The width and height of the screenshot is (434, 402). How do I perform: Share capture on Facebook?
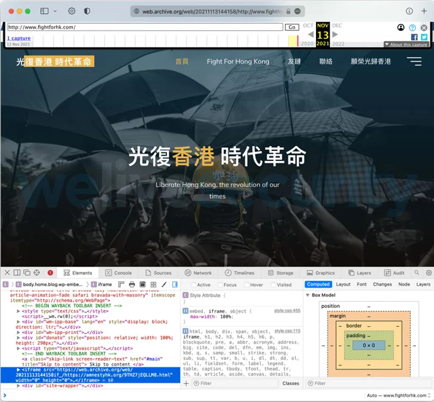pyautogui.click(x=414, y=37)
